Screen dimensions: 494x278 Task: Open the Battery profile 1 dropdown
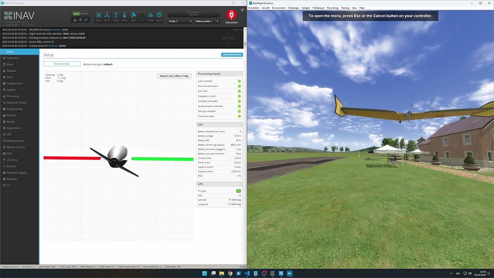click(x=207, y=21)
